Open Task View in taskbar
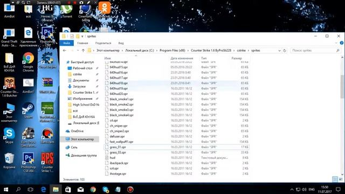This screenshot has height=194, width=345. (x=30, y=189)
